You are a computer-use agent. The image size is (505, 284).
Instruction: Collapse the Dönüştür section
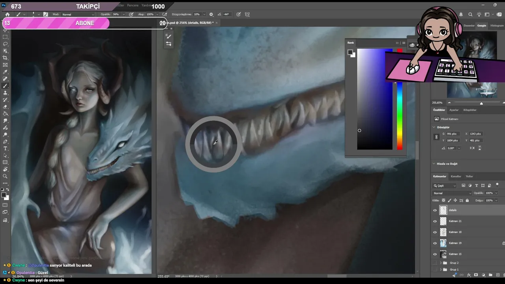point(434,127)
